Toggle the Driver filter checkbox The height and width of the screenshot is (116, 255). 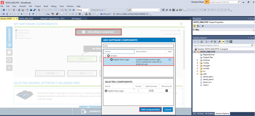pos(16,35)
